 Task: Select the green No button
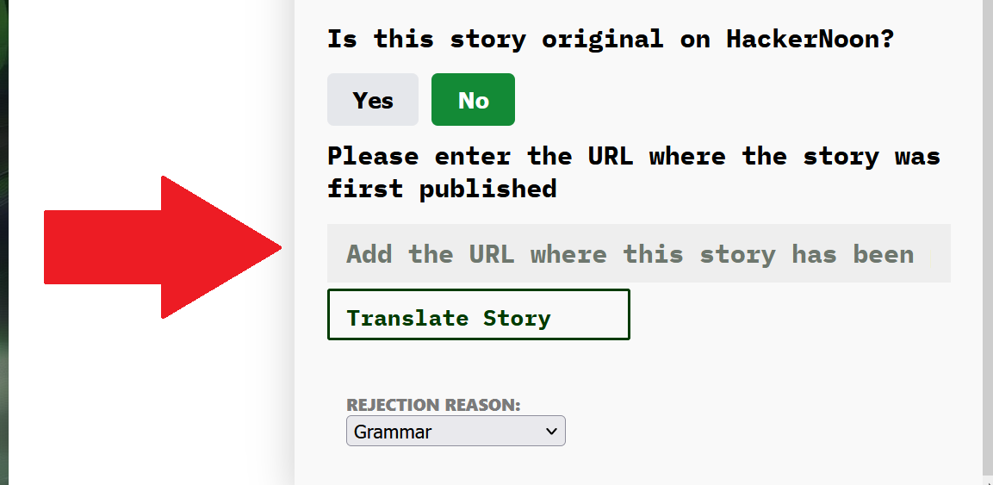click(x=473, y=99)
